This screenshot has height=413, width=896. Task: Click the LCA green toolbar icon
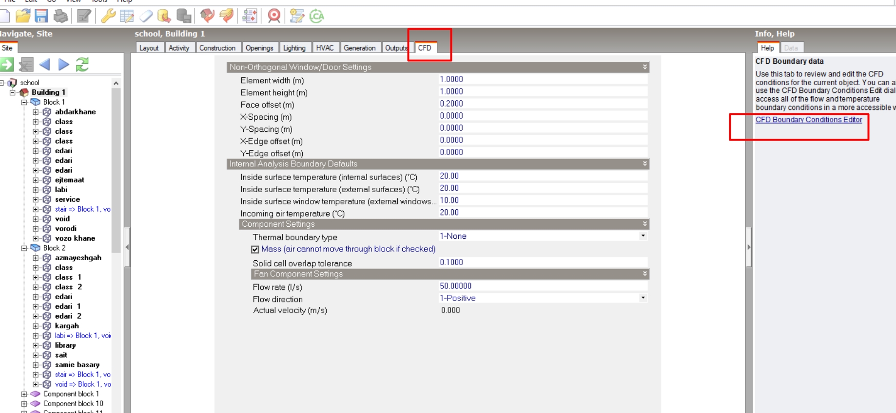[x=317, y=16]
